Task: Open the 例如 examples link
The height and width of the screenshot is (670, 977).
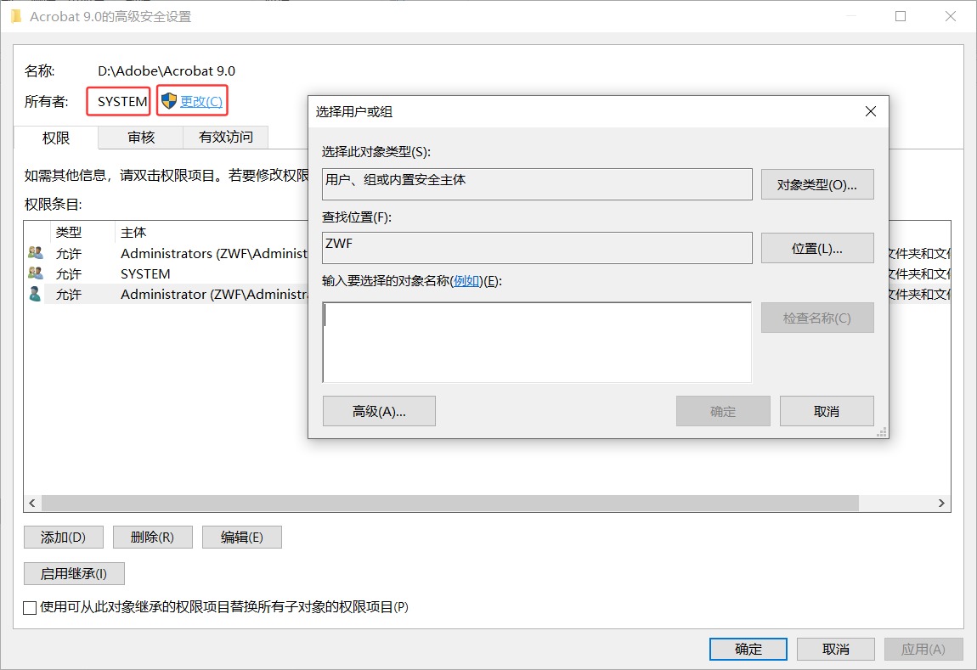Action: 466,281
